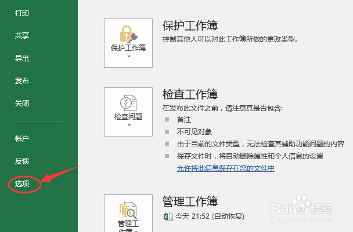Open the 打印 (Print) menu item

coord(22,13)
